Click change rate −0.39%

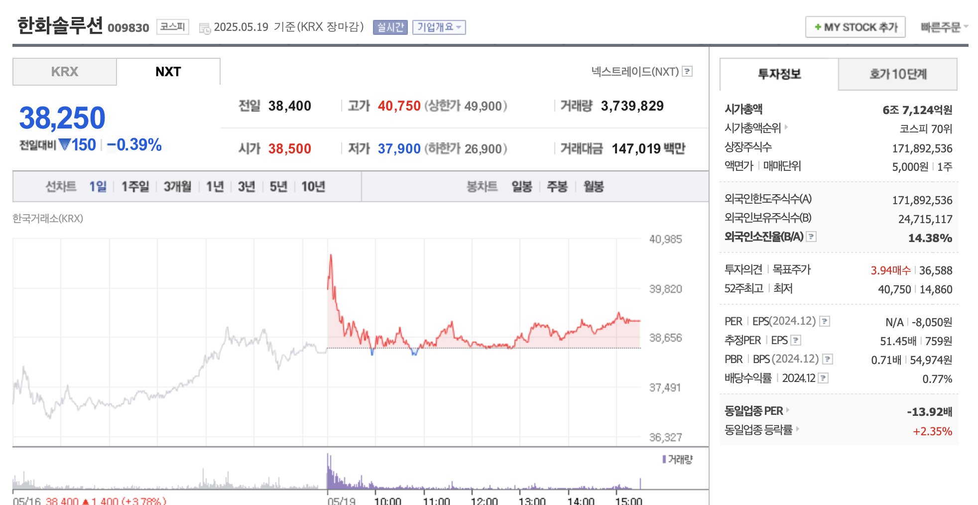click(134, 145)
